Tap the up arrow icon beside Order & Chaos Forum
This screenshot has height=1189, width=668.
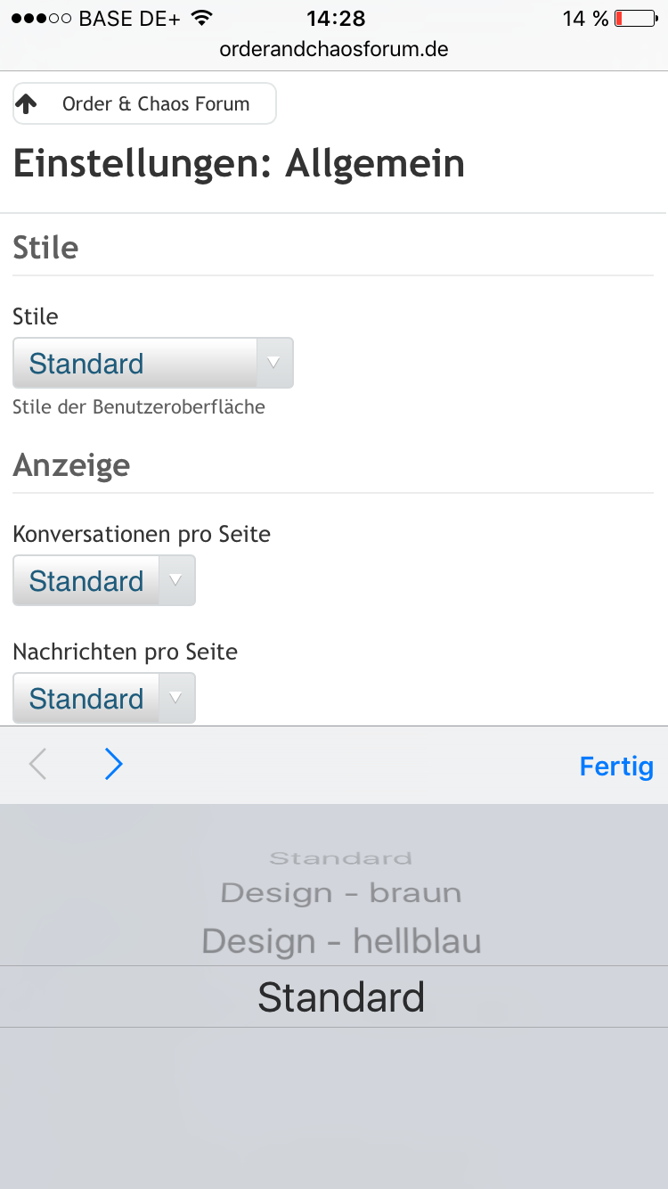point(28,104)
